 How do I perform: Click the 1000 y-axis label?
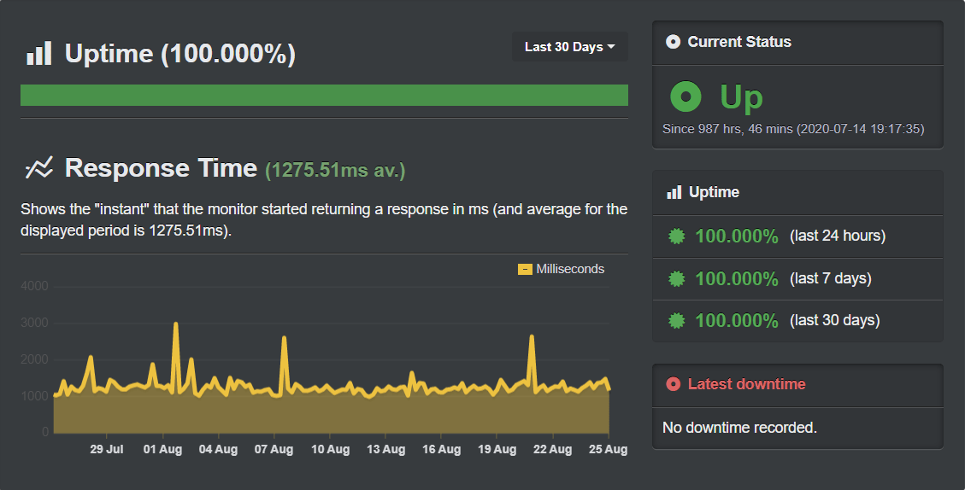(x=34, y=396)
